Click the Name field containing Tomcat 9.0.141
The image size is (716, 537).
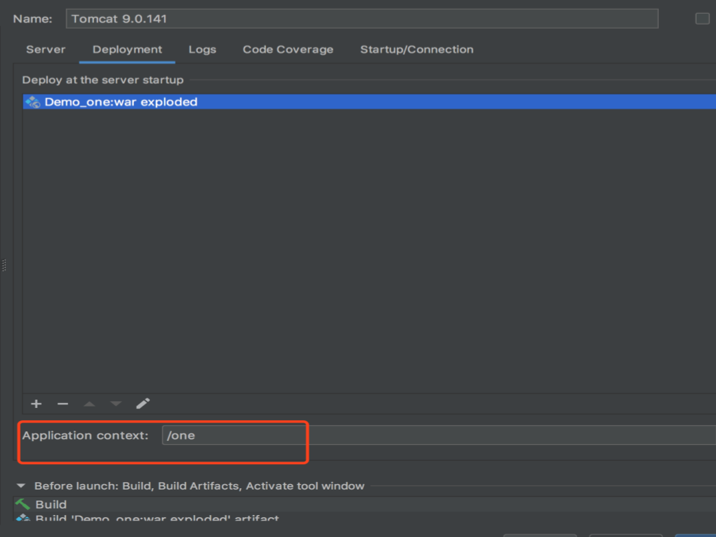coord(362,19)
